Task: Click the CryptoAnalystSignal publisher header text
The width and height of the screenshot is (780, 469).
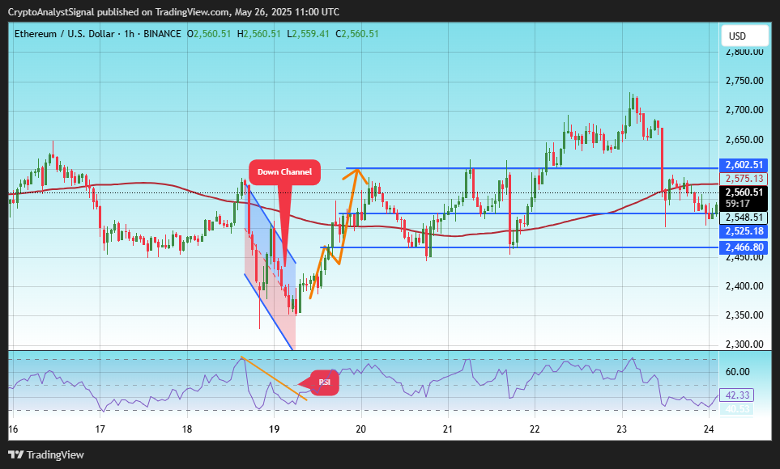Action: click(x=173, y=12)
